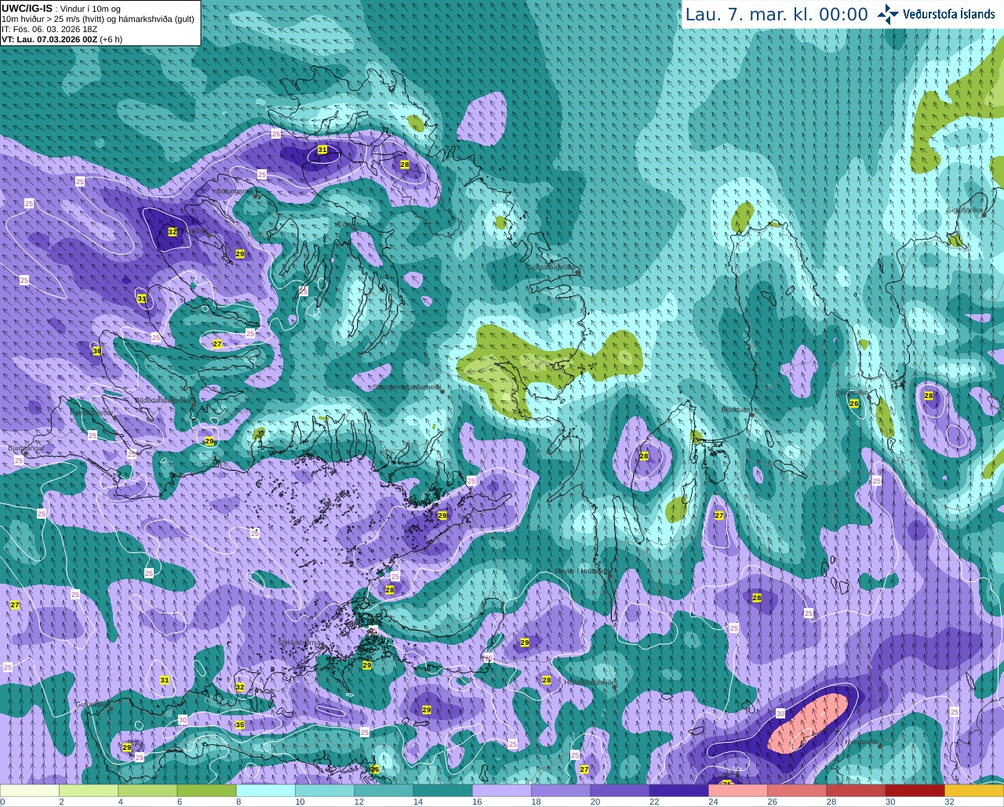Click the legend tick label 8
This screenshot has height=807, width=1004.
pyautogui.click(x=238, y=802)
